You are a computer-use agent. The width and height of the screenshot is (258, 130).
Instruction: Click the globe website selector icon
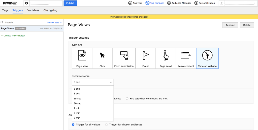26,3
